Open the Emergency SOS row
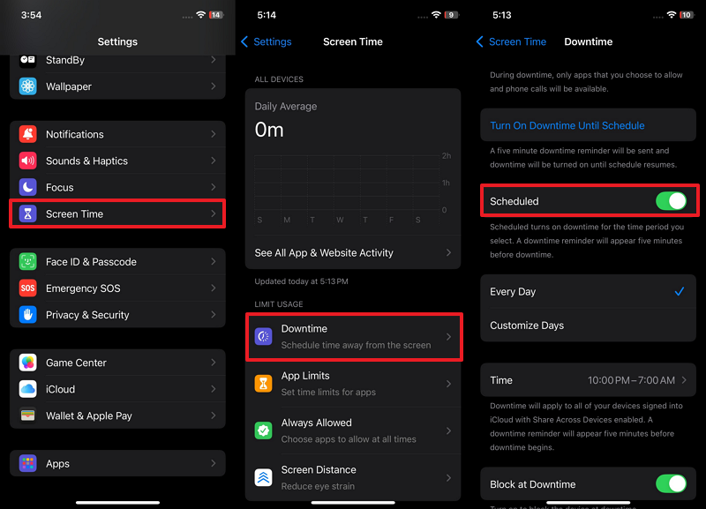This screenshot has height=509, width=706. [x=117, y=288]
